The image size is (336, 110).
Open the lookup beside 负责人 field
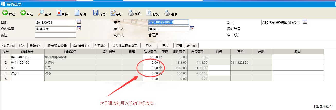192,28
